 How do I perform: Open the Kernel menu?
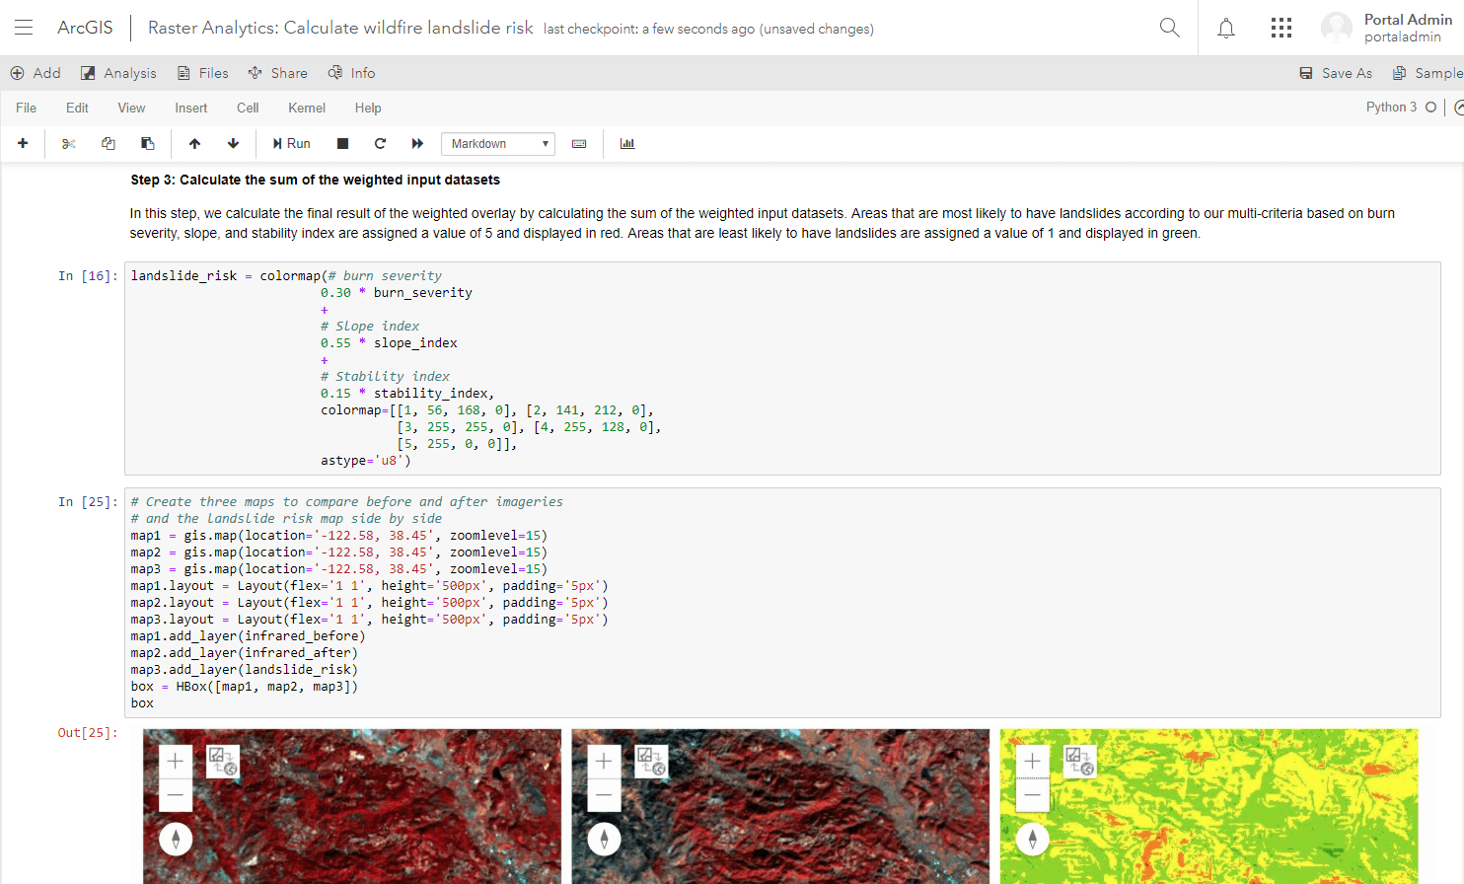(x=306, y=108)
